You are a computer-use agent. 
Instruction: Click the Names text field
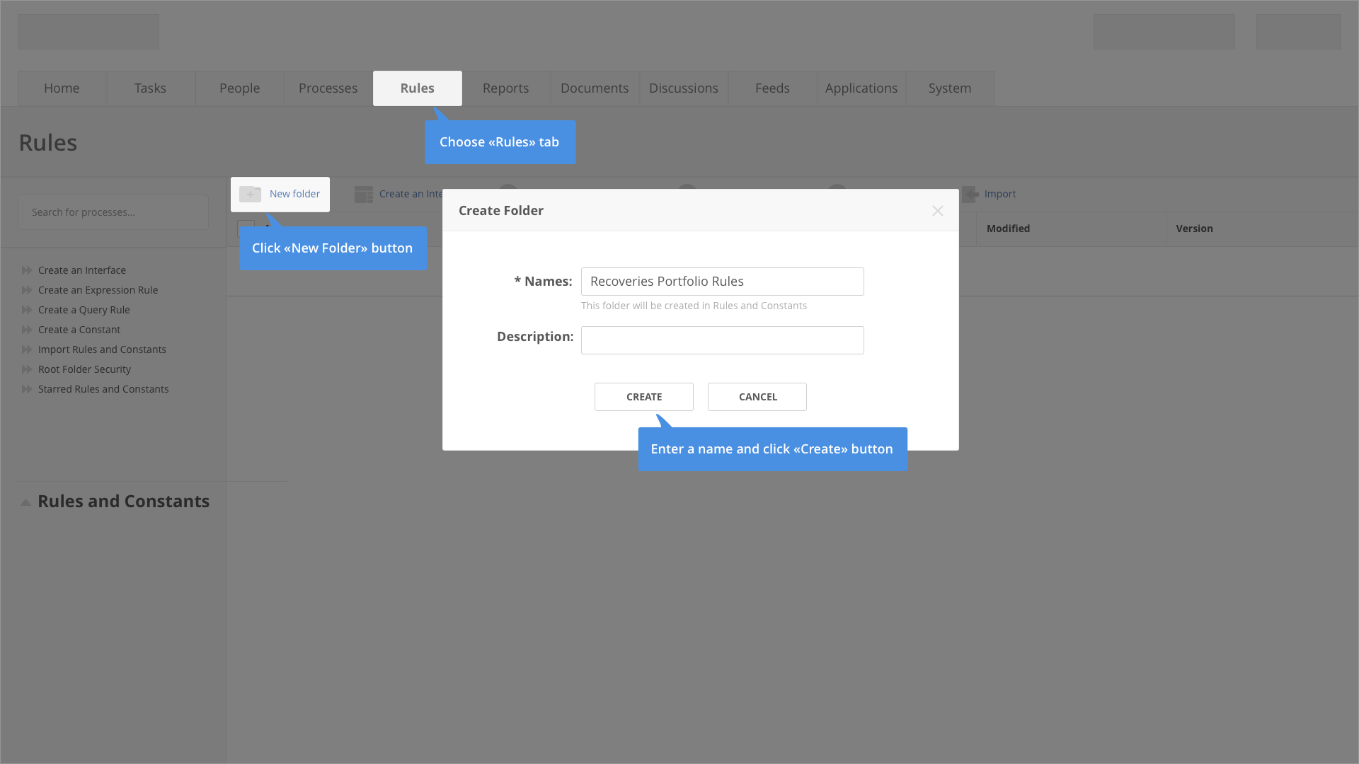point(722,282)
